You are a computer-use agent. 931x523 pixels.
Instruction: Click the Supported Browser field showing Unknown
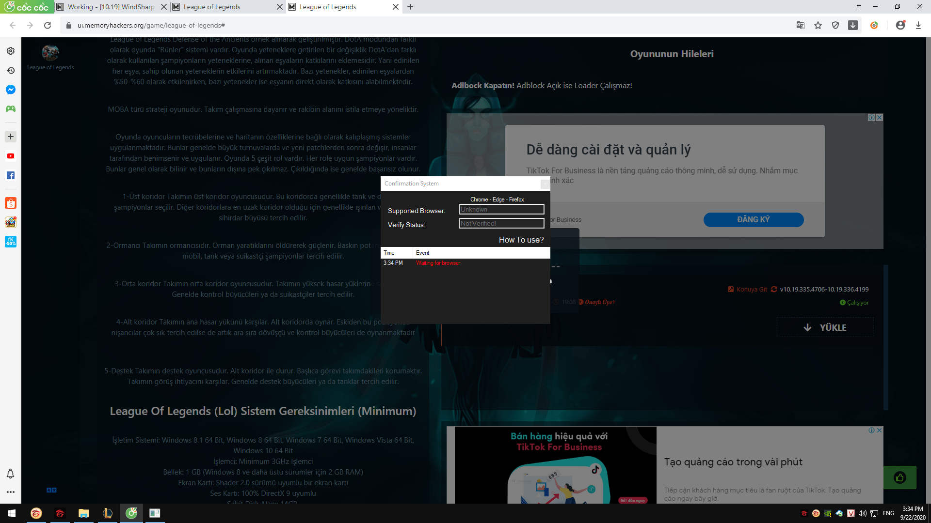pyautogui.click(x=502, y=209)
